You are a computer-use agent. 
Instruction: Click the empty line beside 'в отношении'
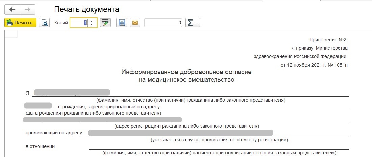pos(219,146)
